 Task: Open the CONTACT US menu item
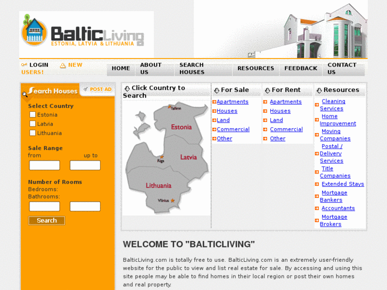pos(343,68)
